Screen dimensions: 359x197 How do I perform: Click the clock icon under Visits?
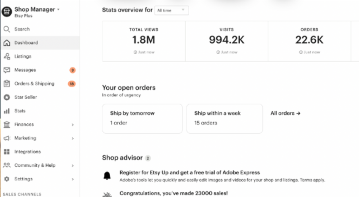218,52
